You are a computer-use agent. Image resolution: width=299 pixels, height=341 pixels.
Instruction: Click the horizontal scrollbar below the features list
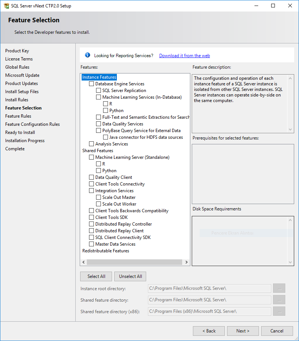[x=135, y=262]
